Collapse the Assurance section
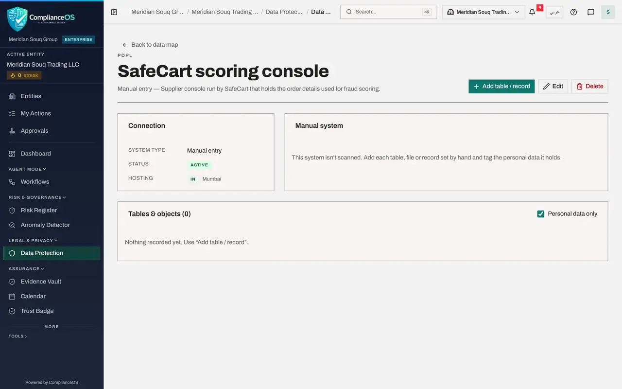Viewport: 622px width, 389px height. tap(26, 268)
